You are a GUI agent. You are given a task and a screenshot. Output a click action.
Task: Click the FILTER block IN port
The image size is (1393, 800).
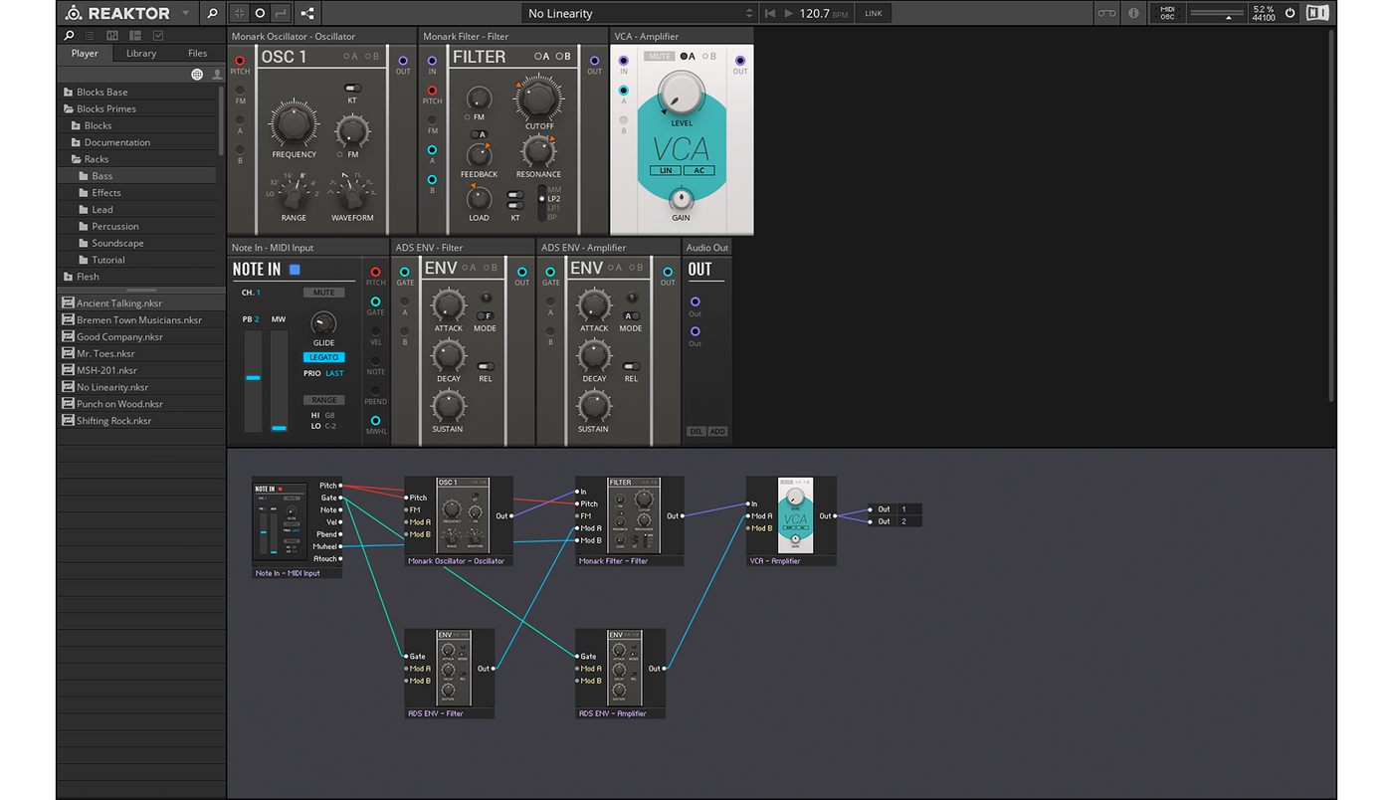click(432, 61)
